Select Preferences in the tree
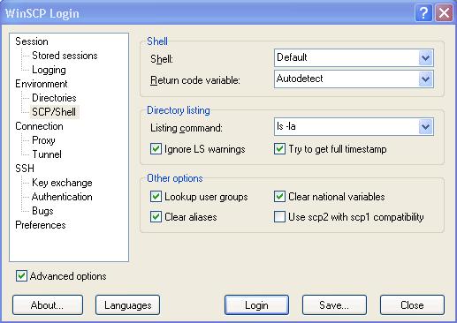 (41, 225)
